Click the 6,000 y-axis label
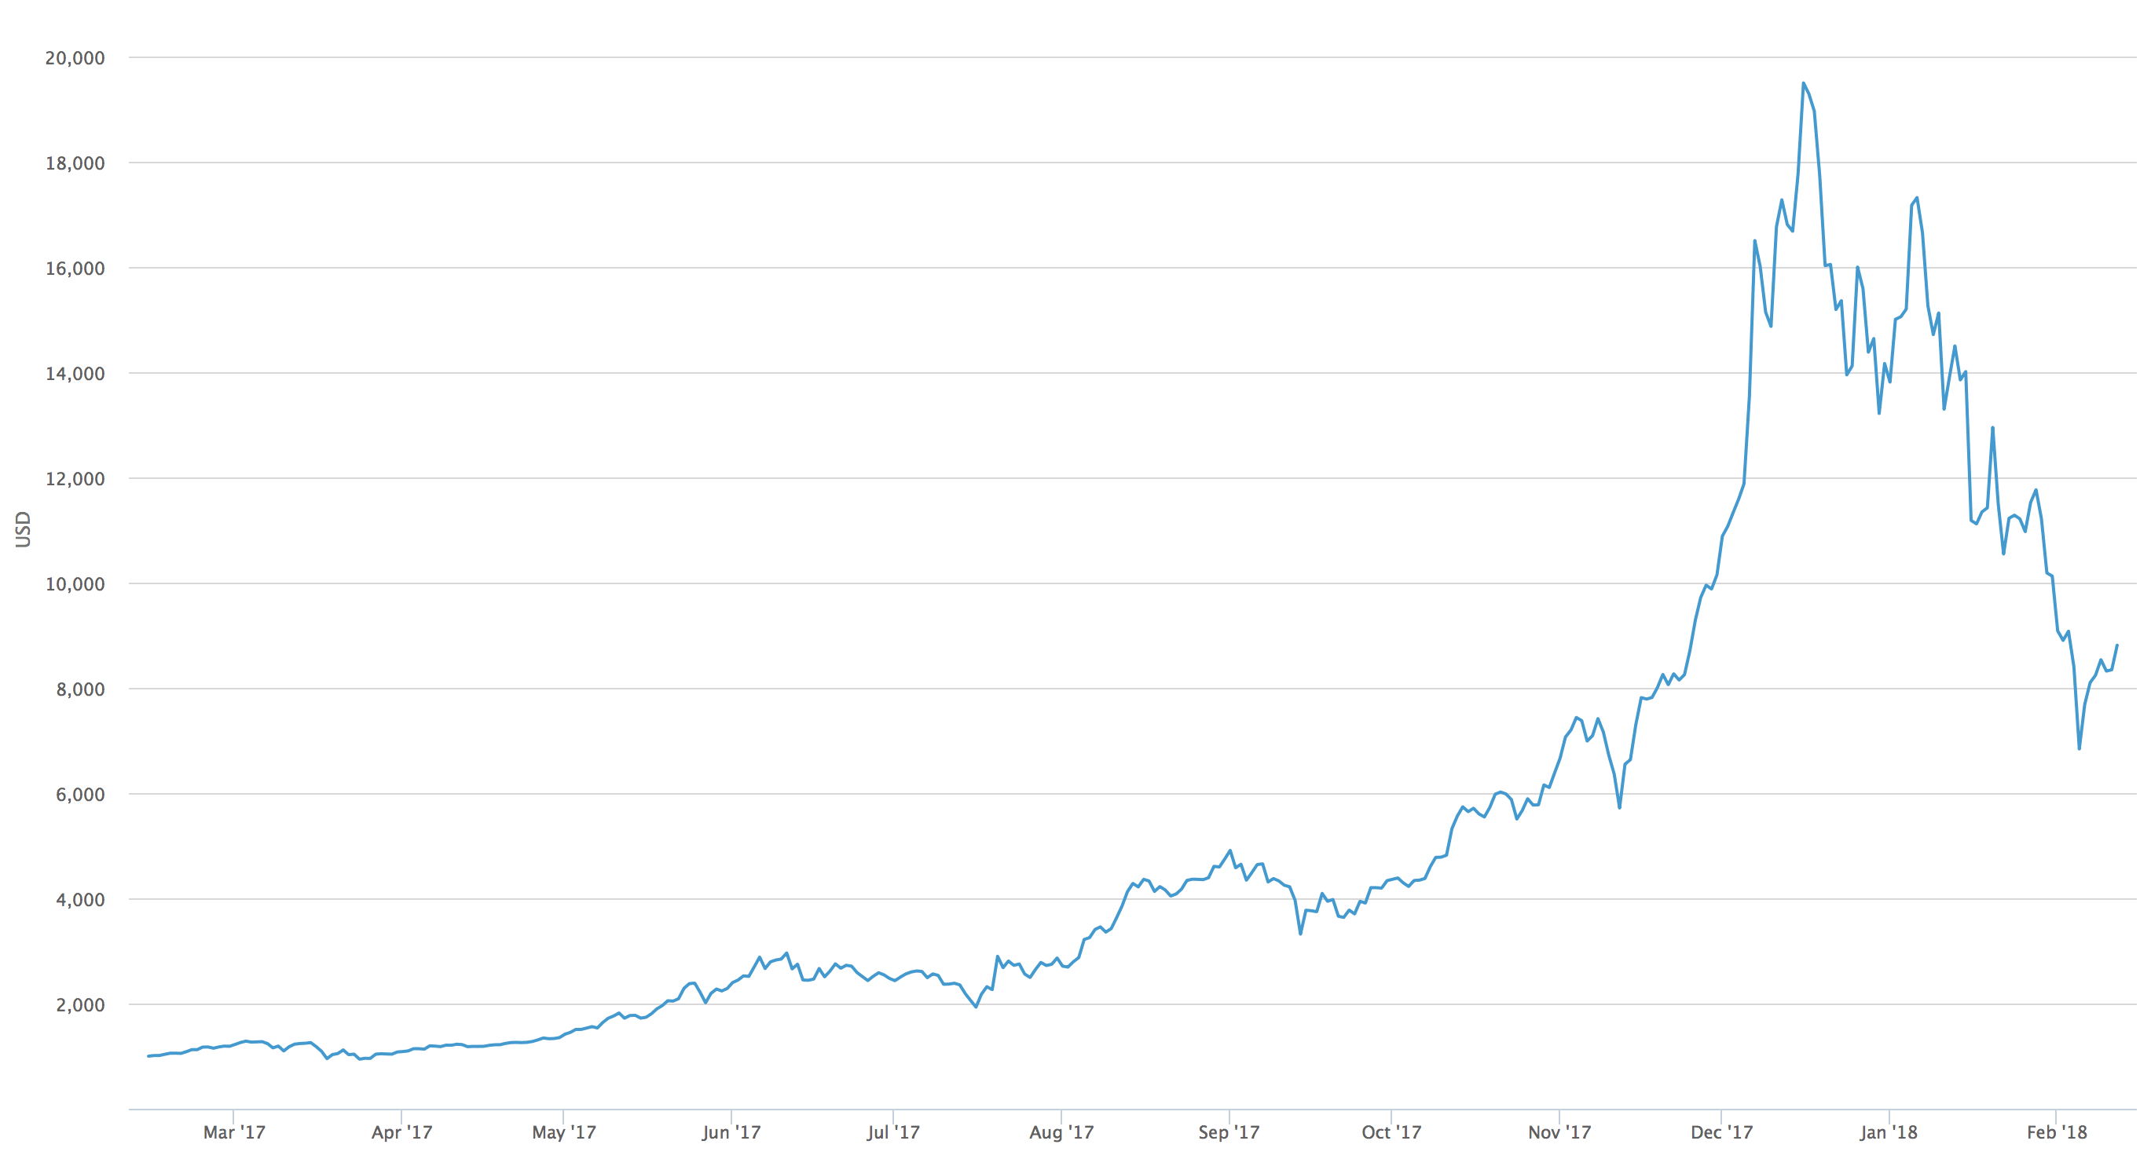 tap(80, 794)
